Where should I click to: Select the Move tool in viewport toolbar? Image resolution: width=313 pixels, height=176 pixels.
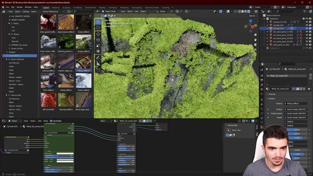98,34
